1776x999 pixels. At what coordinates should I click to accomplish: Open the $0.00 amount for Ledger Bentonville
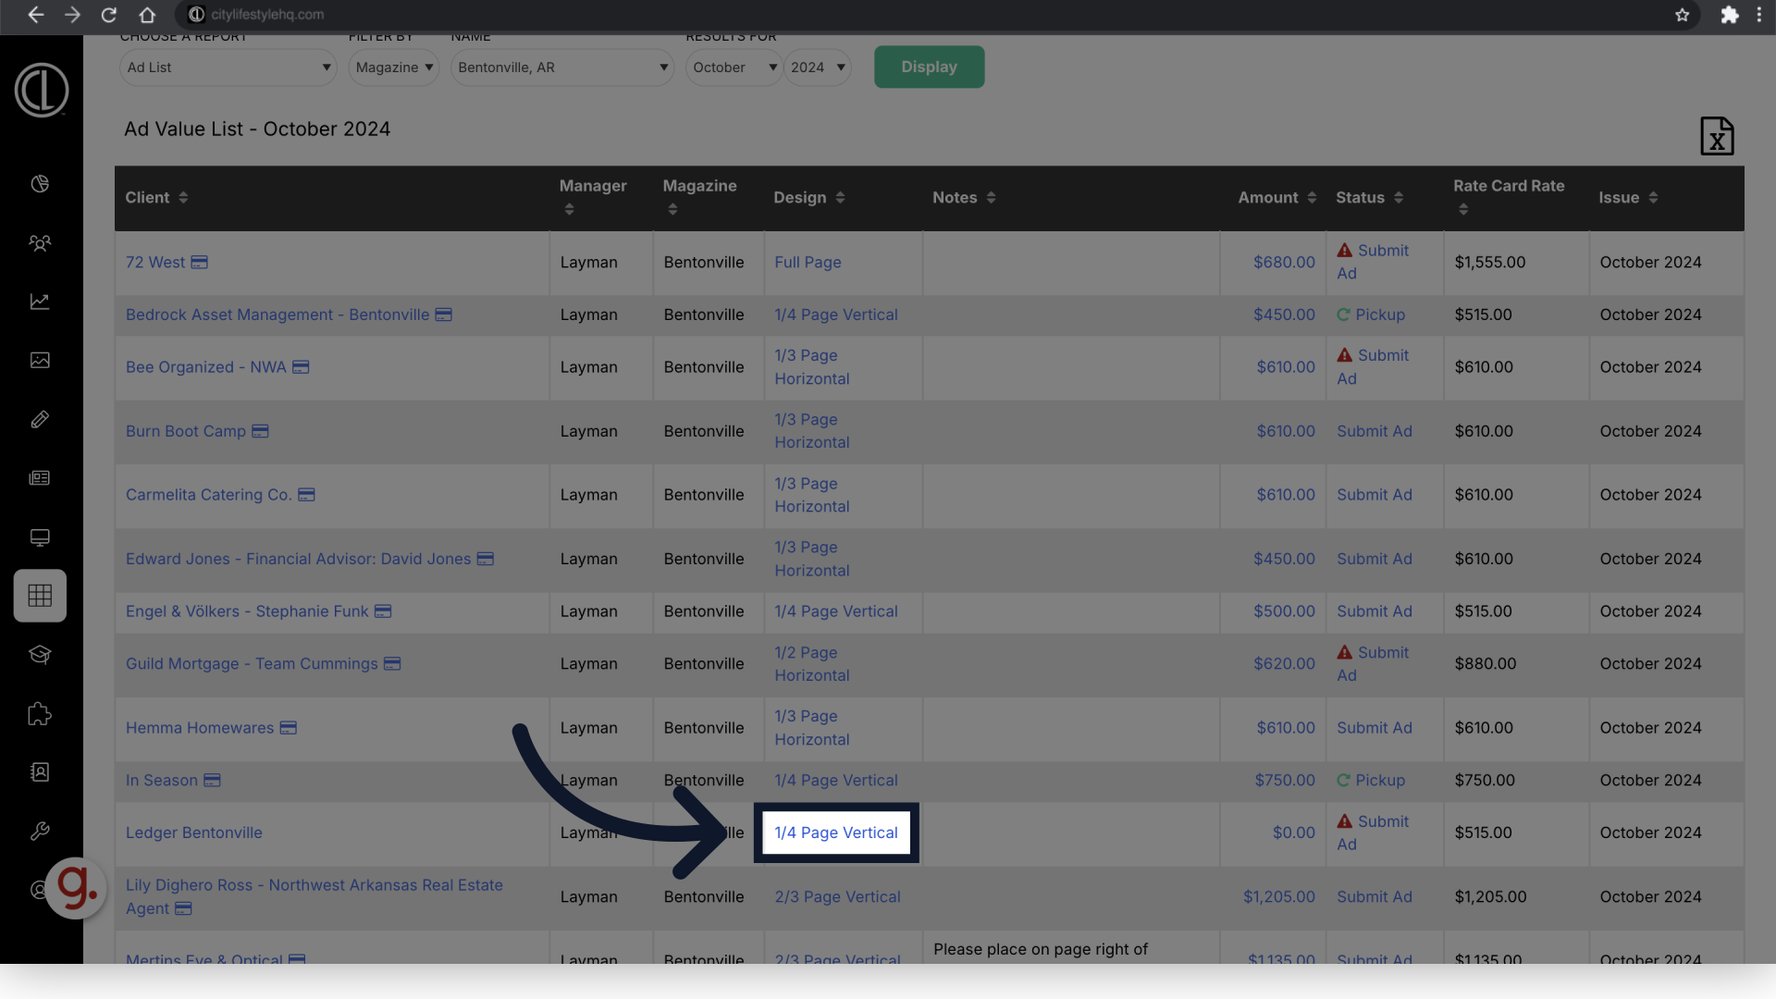1293,832
